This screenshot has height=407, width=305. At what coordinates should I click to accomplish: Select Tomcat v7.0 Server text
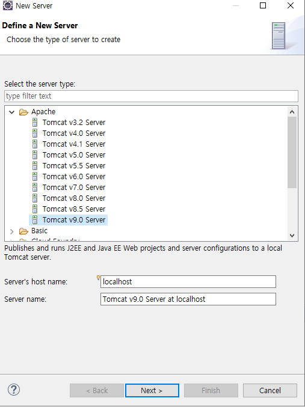tap(74, 188)
